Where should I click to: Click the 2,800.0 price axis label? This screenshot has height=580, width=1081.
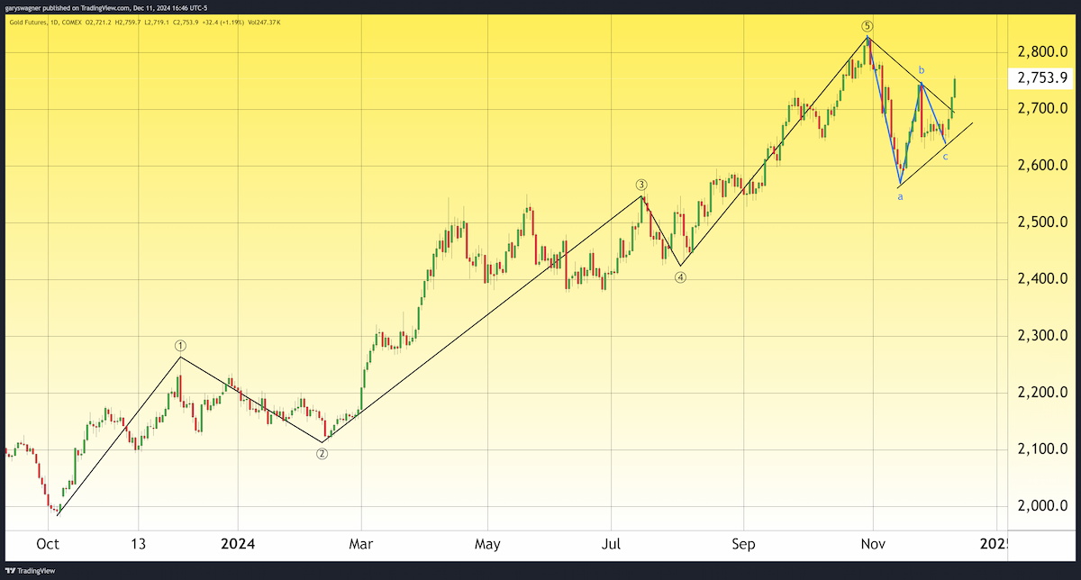click(1042, 52)
